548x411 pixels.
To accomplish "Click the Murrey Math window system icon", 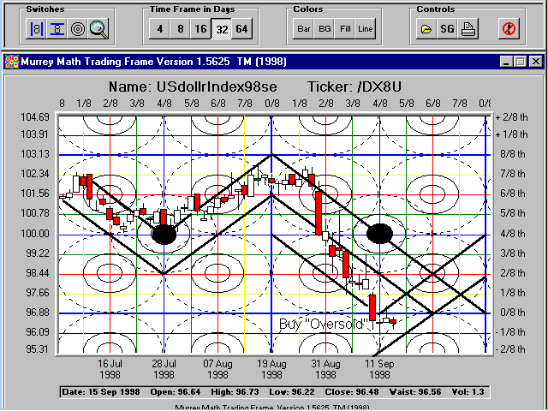I will click(x=11, y=62).
